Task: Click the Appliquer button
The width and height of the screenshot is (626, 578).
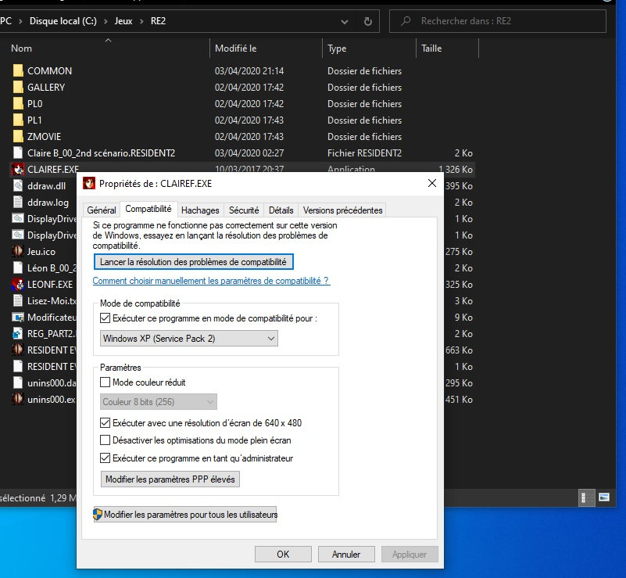Action: click(410, 554)
